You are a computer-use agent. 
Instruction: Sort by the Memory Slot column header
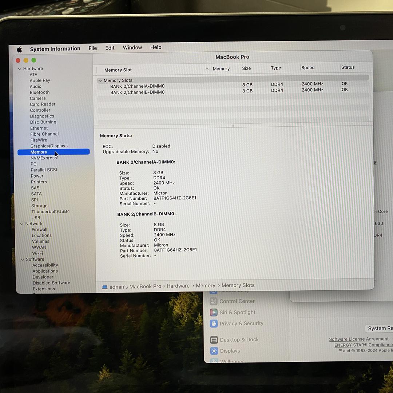(118, 70)
